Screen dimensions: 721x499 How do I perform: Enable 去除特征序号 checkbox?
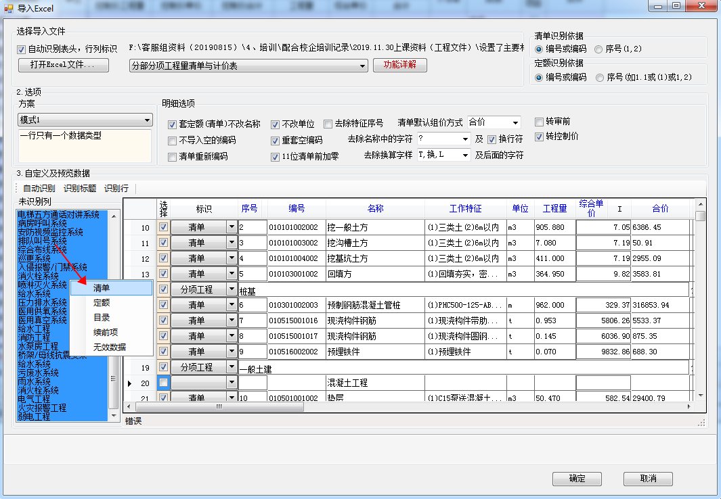328,124
